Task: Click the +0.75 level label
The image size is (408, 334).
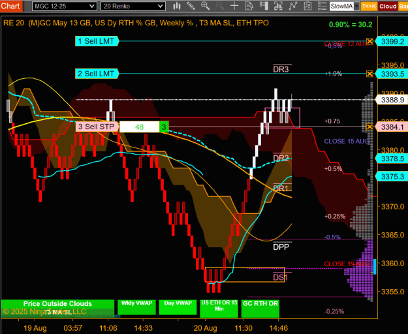Action: click(x=332, y=121)
